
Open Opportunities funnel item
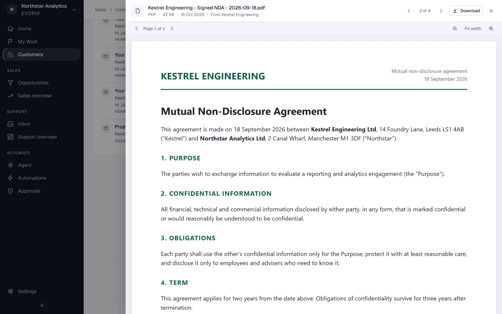click(41, 83)
